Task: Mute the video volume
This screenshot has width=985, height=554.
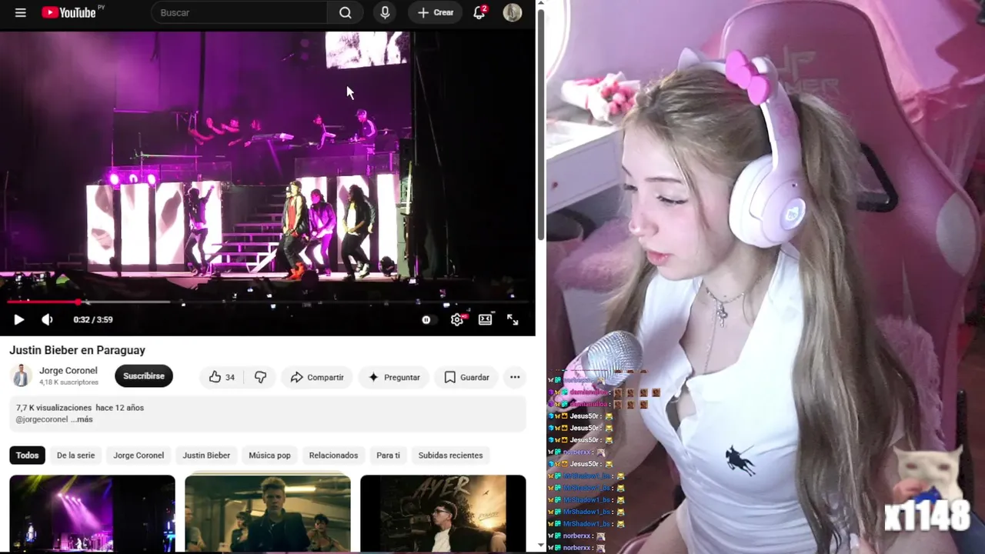Action: 47,319
